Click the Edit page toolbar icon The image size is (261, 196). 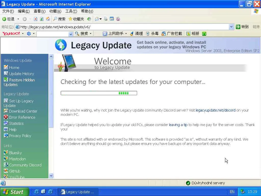click(112, 19)
